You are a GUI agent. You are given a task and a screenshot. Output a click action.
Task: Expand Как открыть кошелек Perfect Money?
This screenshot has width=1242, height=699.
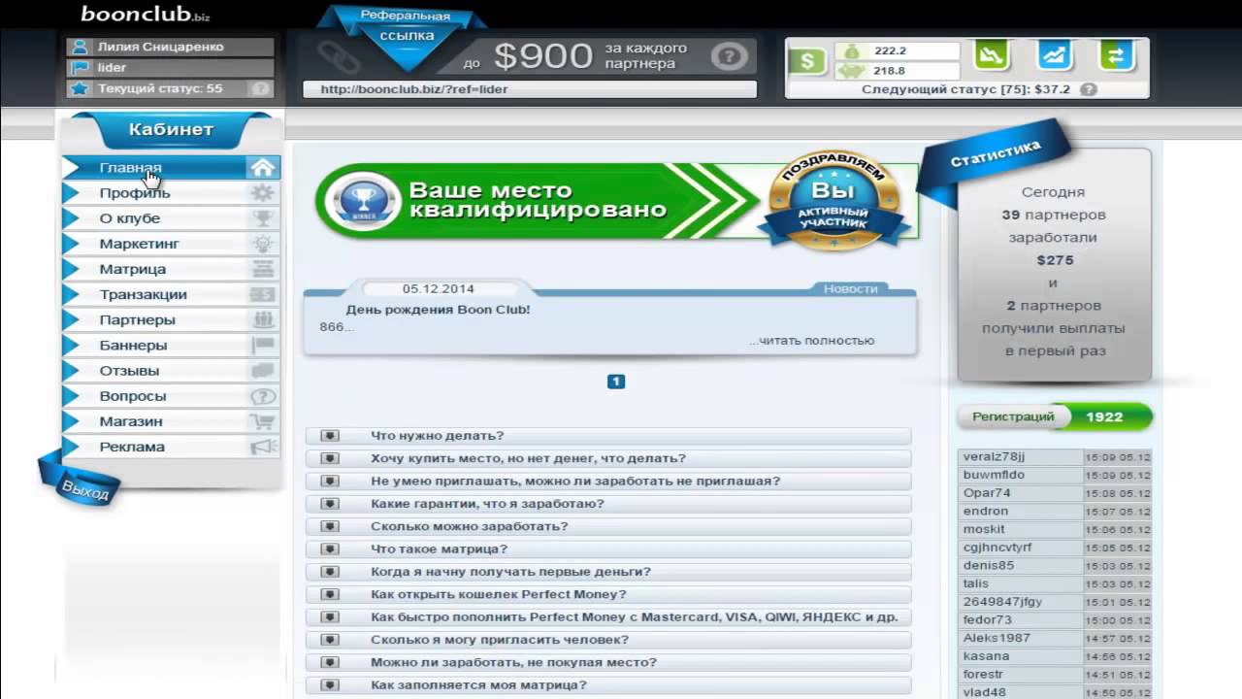click(x=608, y=594)
